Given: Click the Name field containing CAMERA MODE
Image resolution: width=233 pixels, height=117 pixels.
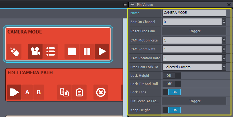Looking at the screenshot, I should pyautogui.click(x=194, y=13).
